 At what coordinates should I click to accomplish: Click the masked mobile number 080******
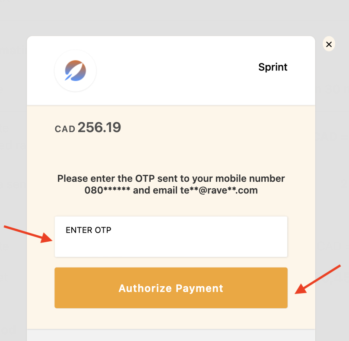[108, 190]
